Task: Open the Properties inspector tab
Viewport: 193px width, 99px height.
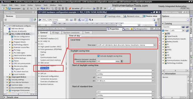Action: coord(114,29)
